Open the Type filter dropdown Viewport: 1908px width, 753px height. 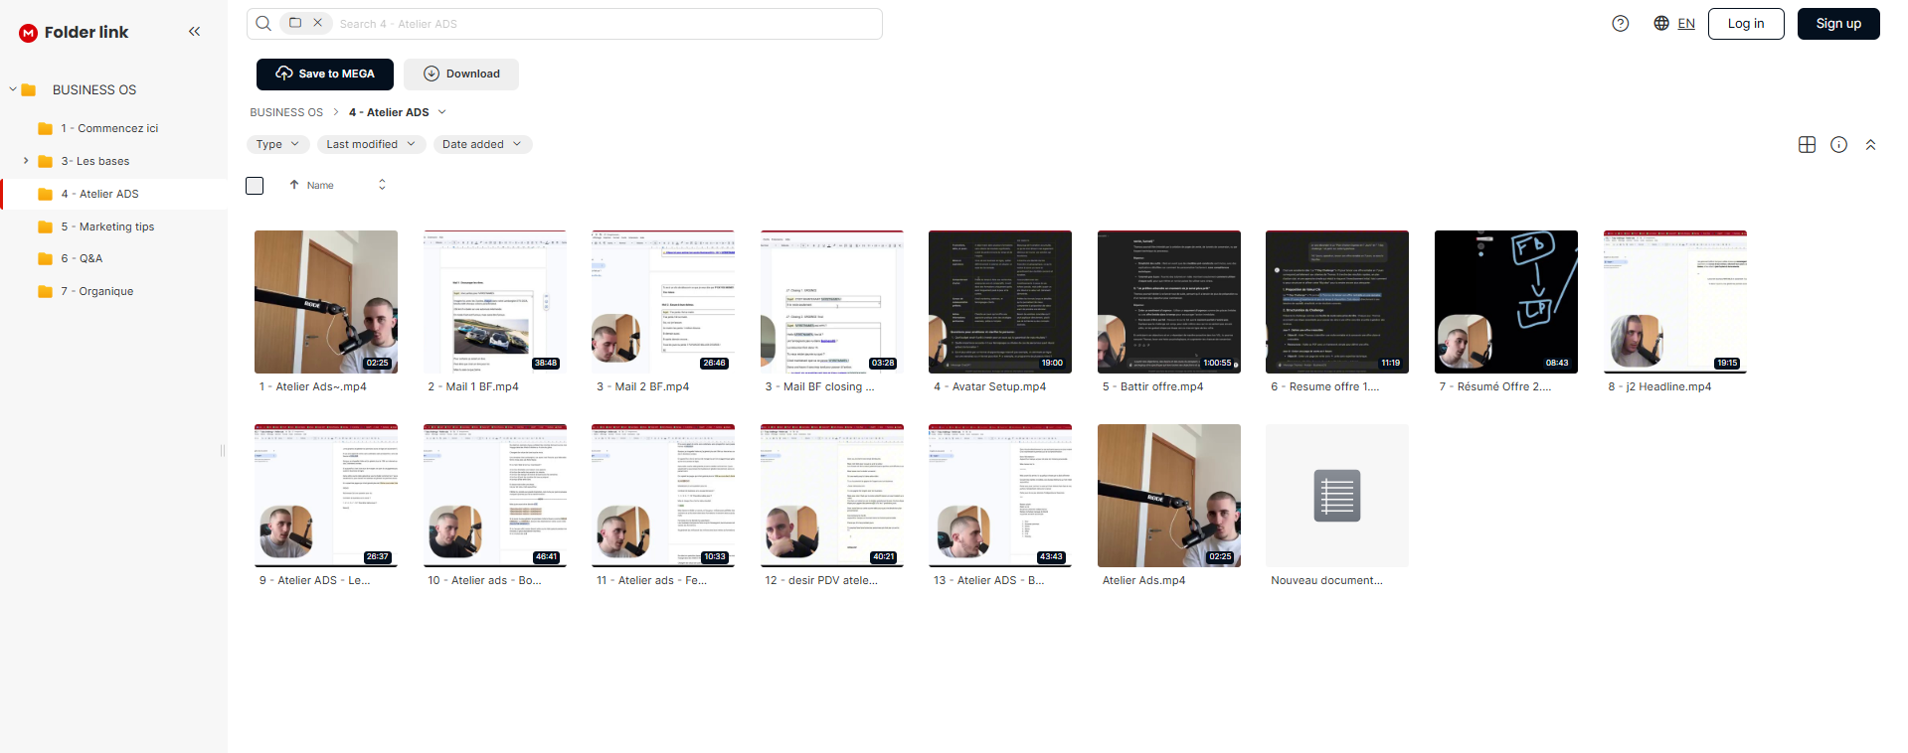(x=277, y=144)
